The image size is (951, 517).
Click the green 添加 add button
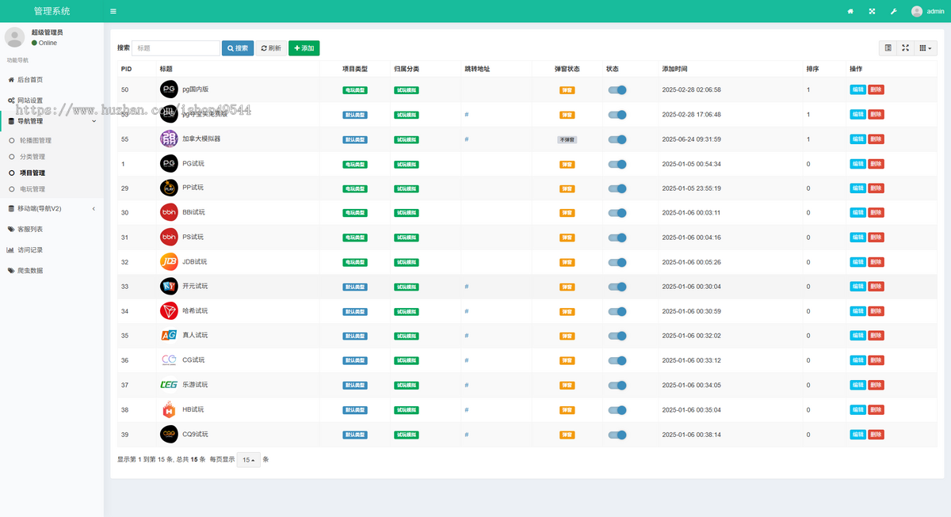[304, 48]
